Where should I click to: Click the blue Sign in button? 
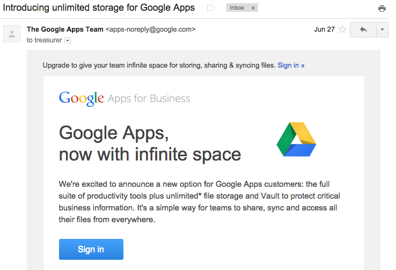click(91, 249)
